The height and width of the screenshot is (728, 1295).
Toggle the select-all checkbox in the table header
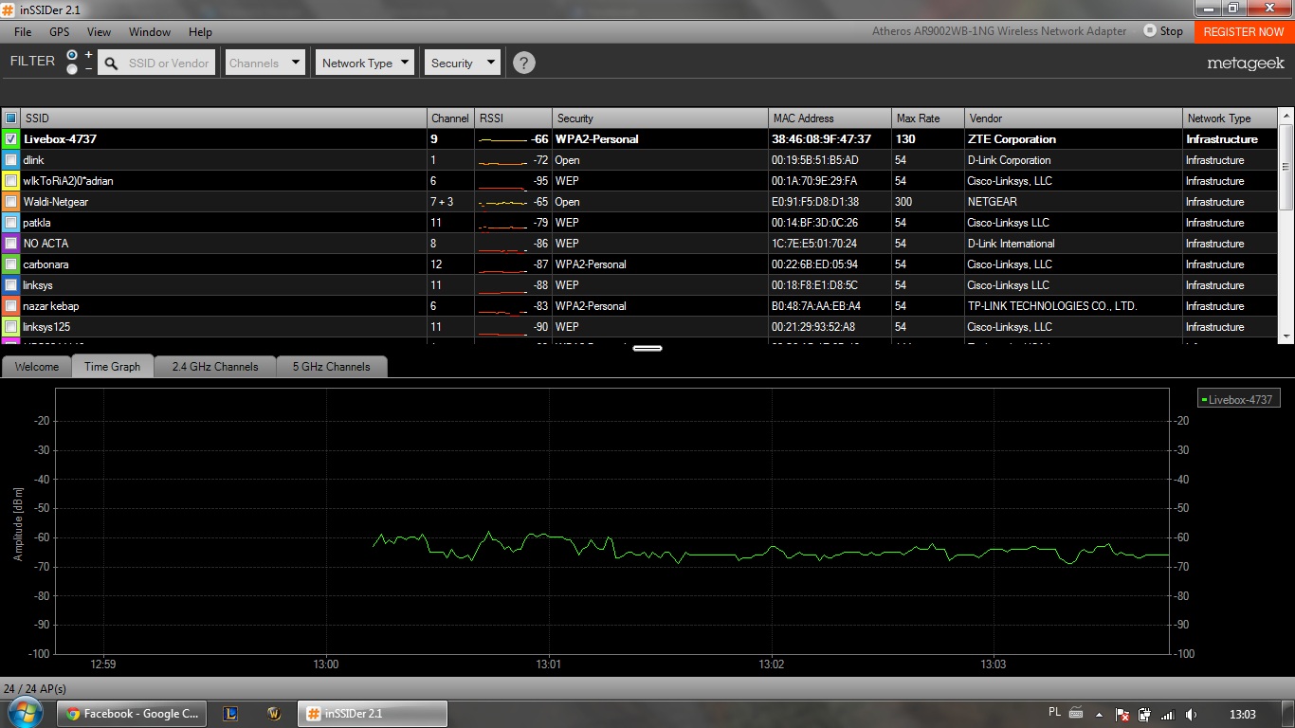(10, 118)
